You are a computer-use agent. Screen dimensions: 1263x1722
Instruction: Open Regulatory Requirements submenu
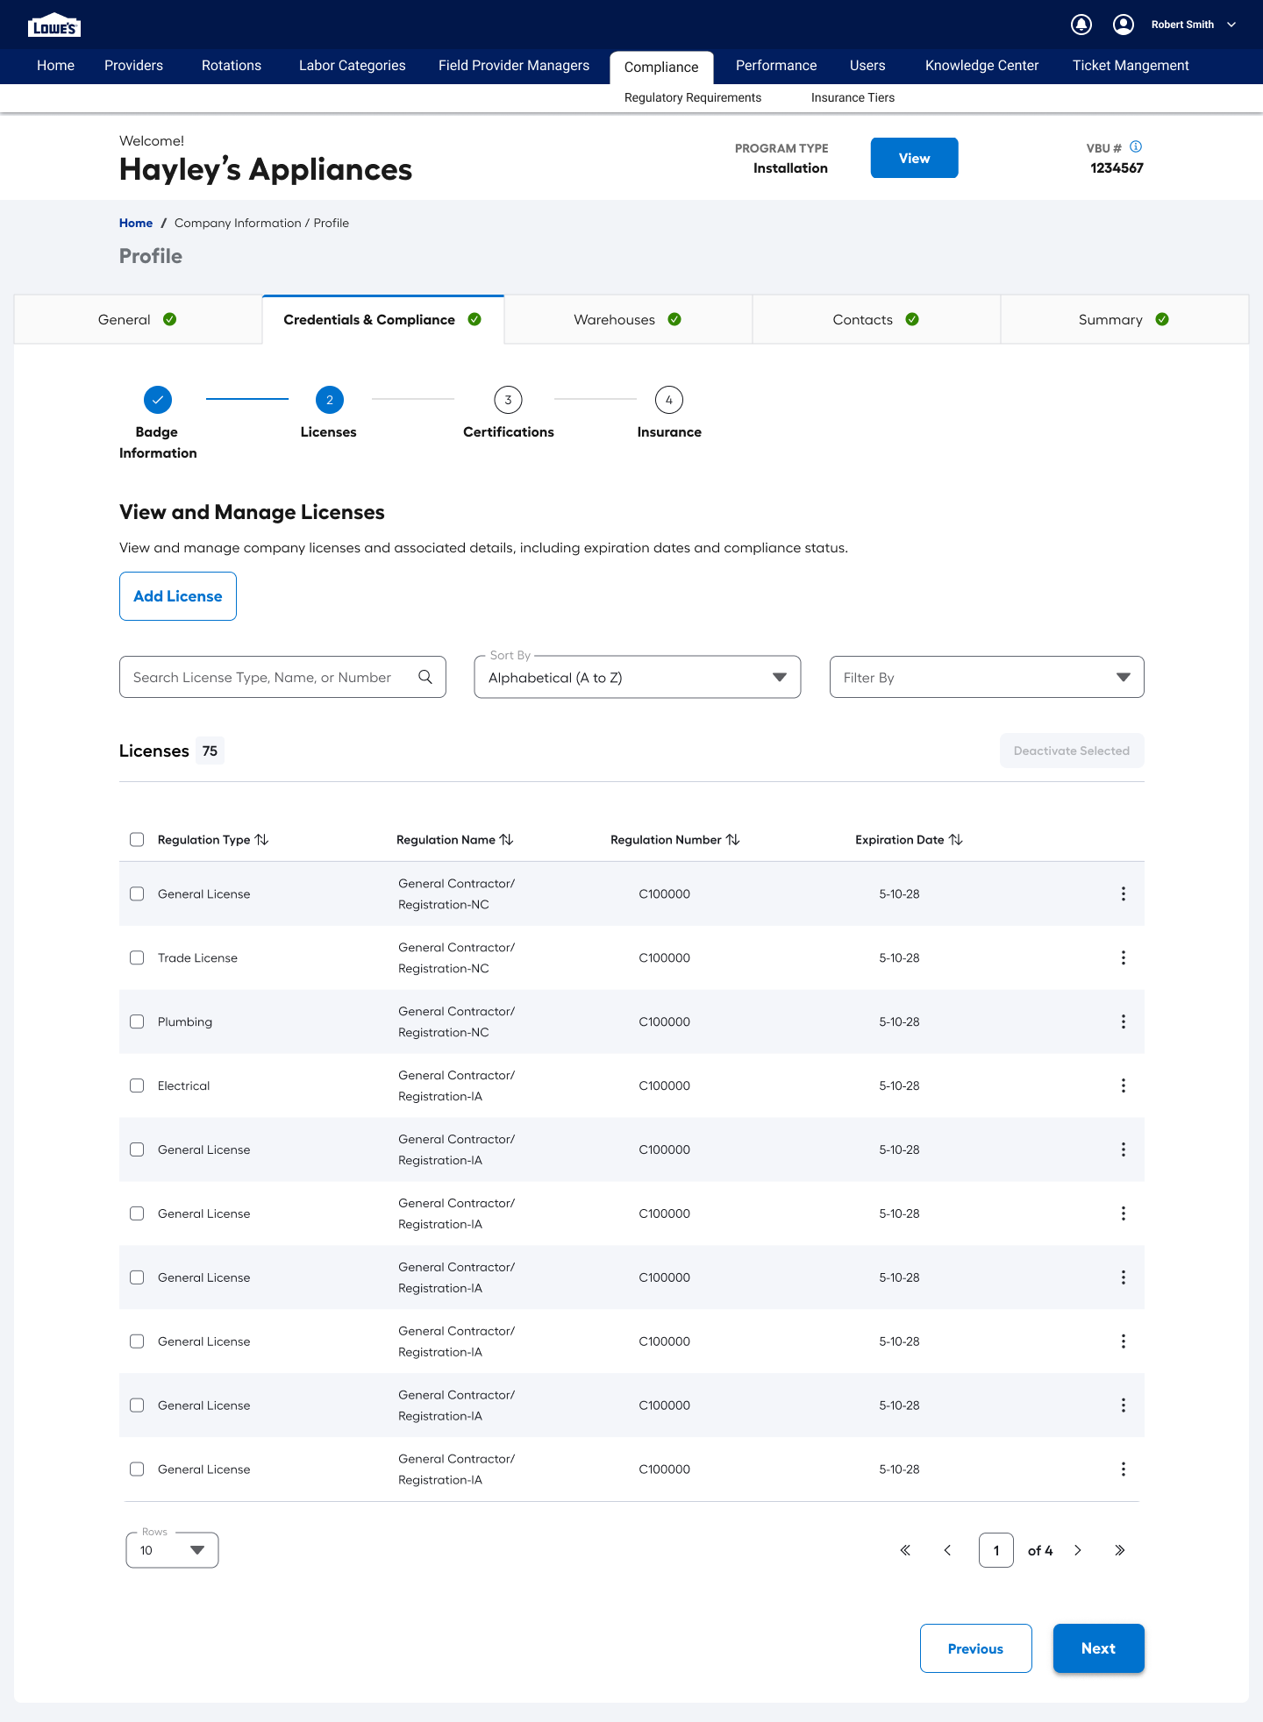click(693, 97)
